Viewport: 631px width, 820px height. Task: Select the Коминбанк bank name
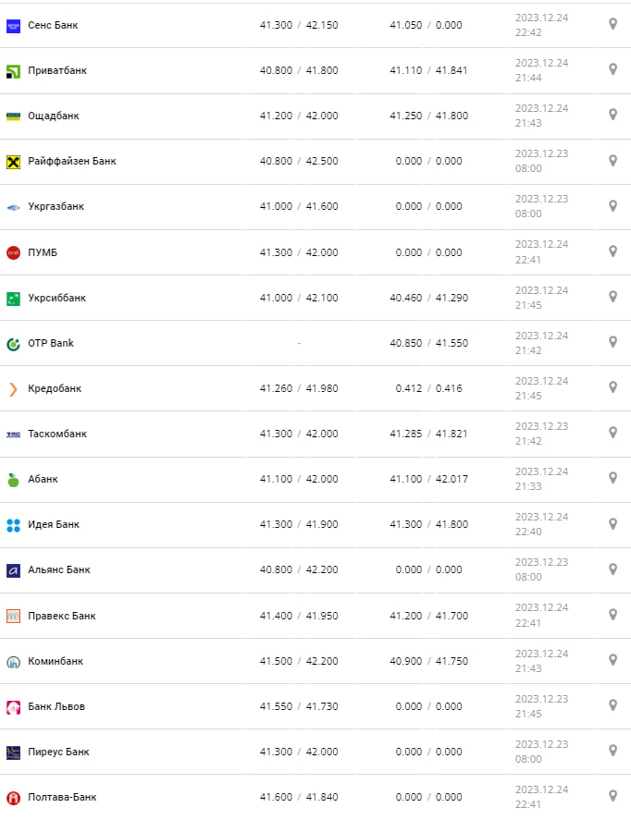click(56, 661)
